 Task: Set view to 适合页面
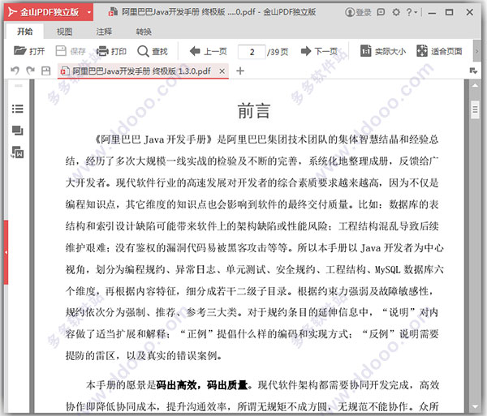tap(439, 51)
